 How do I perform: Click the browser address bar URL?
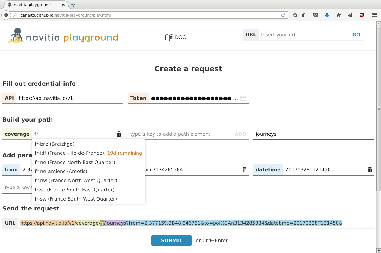point(148,15)
